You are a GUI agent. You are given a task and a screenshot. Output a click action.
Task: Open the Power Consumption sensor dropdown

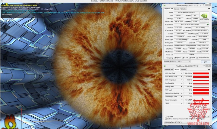pos(181,100)
